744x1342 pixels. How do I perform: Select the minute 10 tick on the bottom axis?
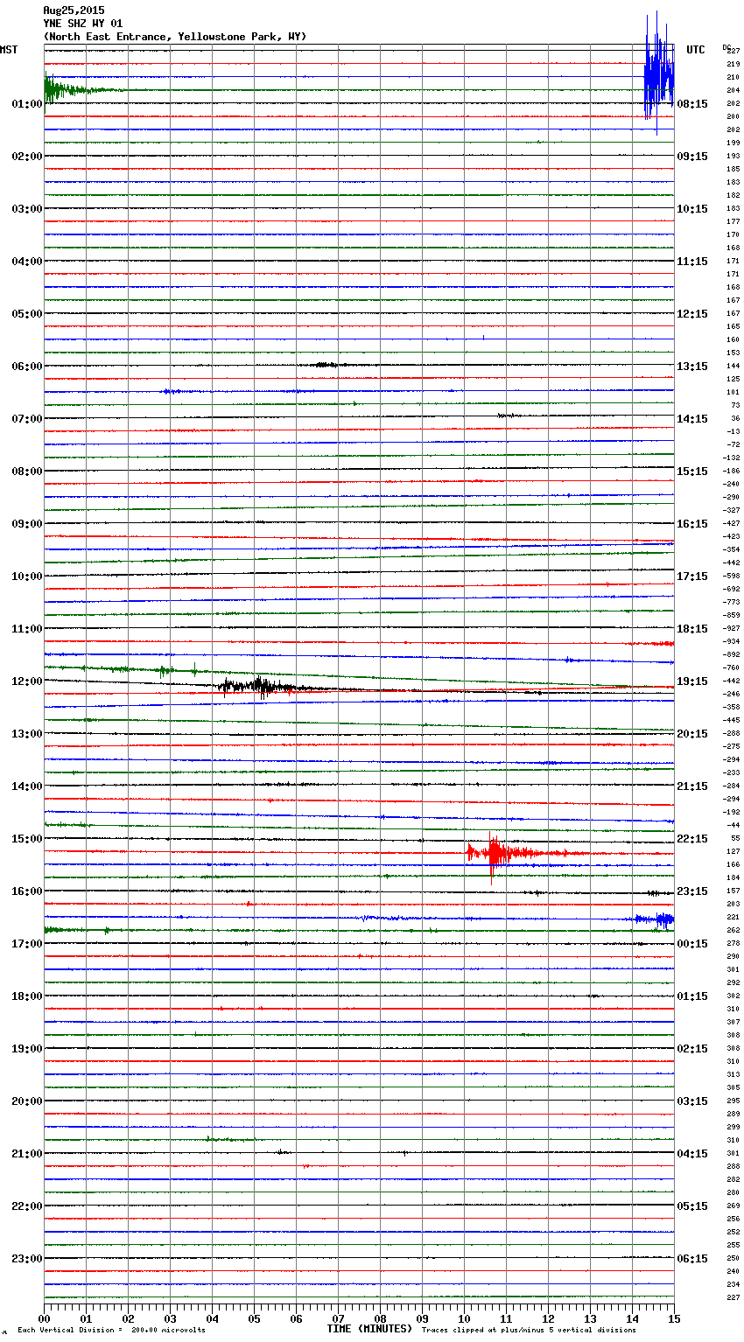click(x=464, y=1318)
